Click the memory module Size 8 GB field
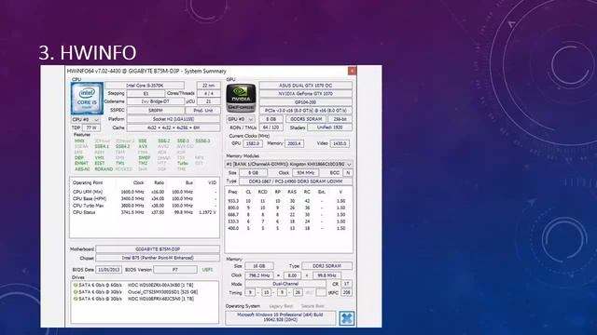The image size is (597, 335). tap(253, 172)
